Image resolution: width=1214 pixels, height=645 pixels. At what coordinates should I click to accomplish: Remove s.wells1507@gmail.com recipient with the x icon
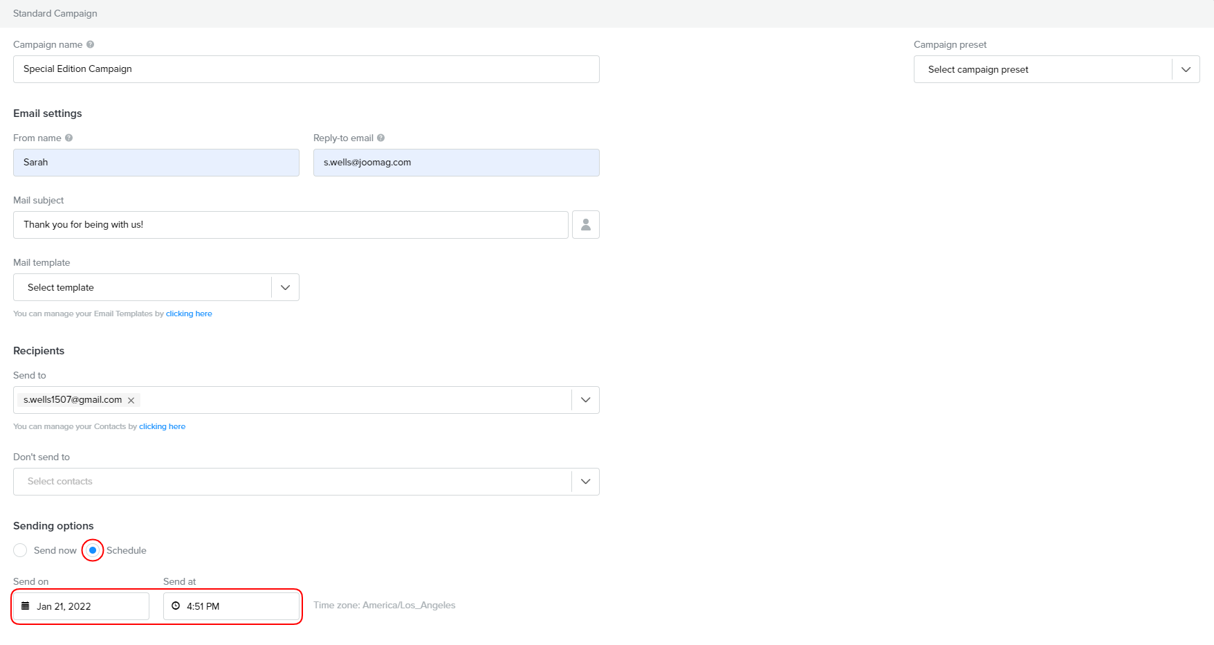coord(131,400)
